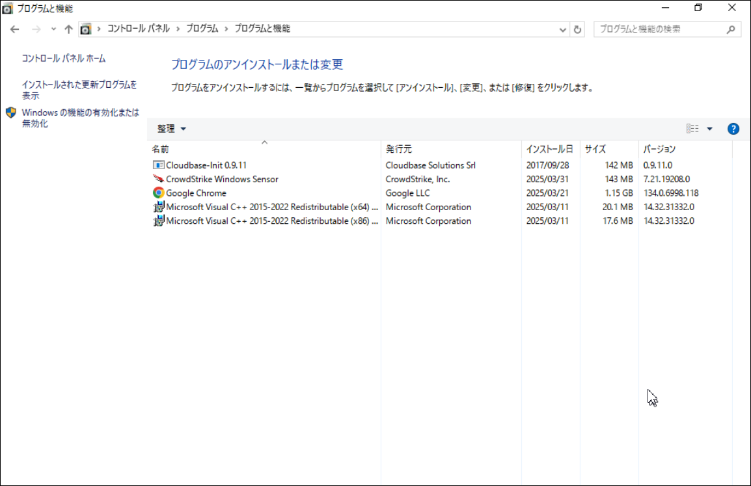Expand the address bar history dropdown

pos(563,29)
